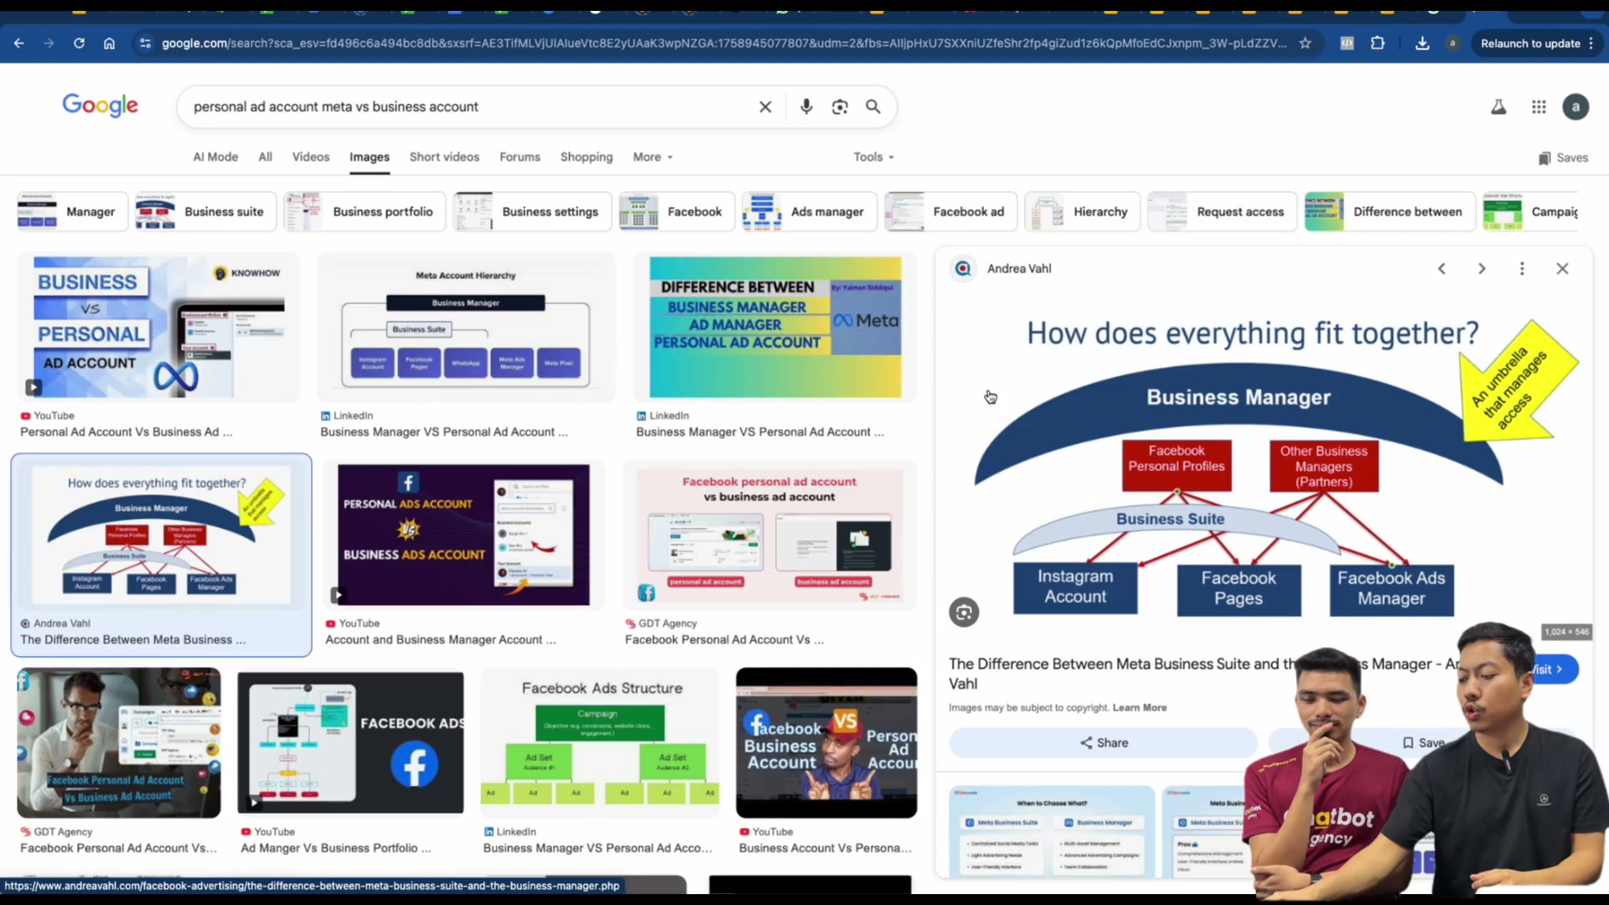This screenshot has height=905, width=1609.
Task: Filter by the Hierarchy chip
Action: 1082,211
